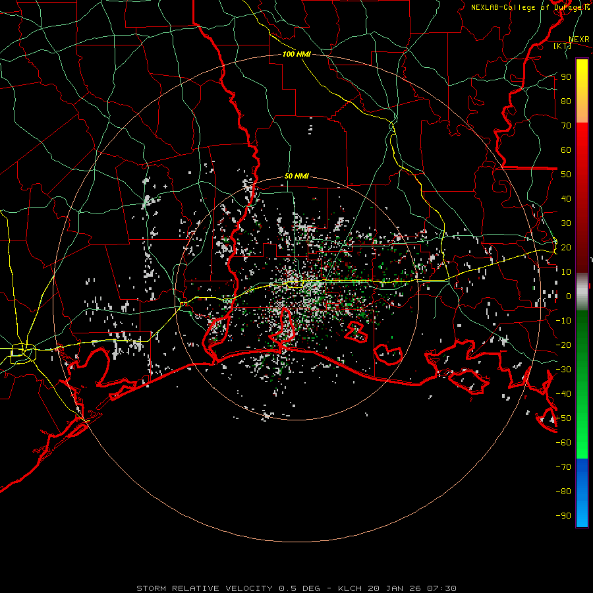593x593 pixels.
Task: Click the "50 NMI" range ring label
Action: coord(296,176)
